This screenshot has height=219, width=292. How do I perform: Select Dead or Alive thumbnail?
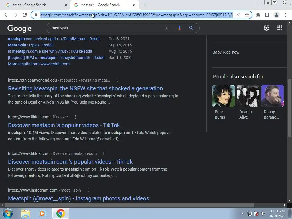(248, 96)
